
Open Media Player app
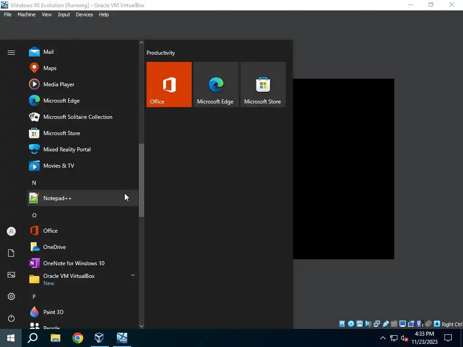coord(83,84)
